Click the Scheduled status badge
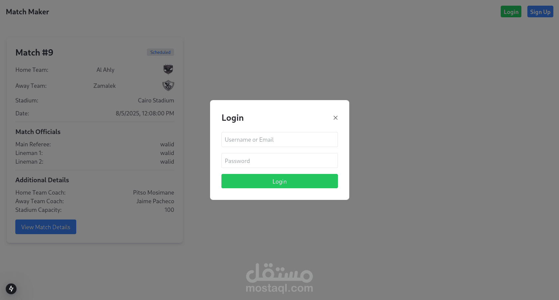Image resolution: width=559 pixels, height=300 pixels. pyautogui.click(x=160, y=52)
